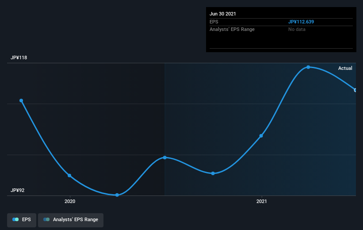Click the 2020 x-axis label
The image size is (363, 230).
(70, 201)
